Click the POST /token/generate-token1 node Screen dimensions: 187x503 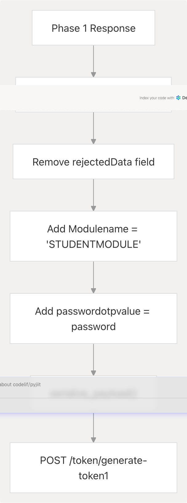point(94,468)
